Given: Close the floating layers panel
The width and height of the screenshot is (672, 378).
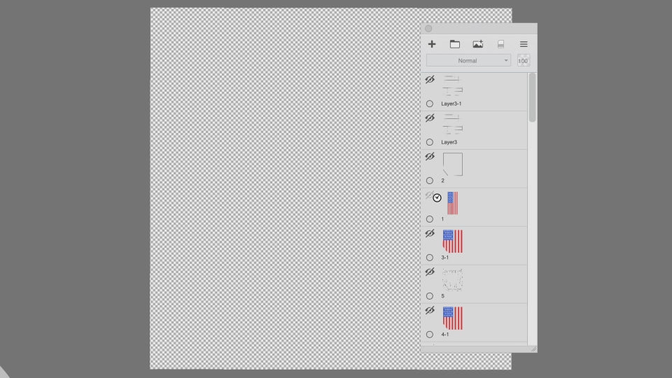Looking at the screenshot, I should [428, 29].
